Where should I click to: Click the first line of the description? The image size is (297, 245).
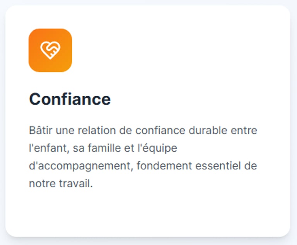143,130
